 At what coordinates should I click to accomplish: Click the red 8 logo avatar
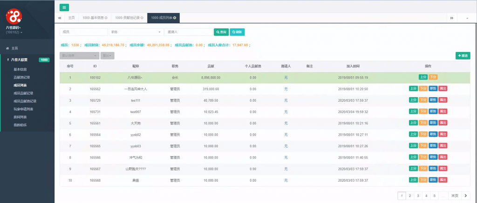click(x=14, y=17)
